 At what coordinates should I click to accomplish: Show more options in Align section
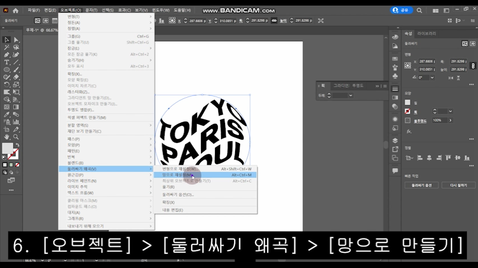coord(471,166)
